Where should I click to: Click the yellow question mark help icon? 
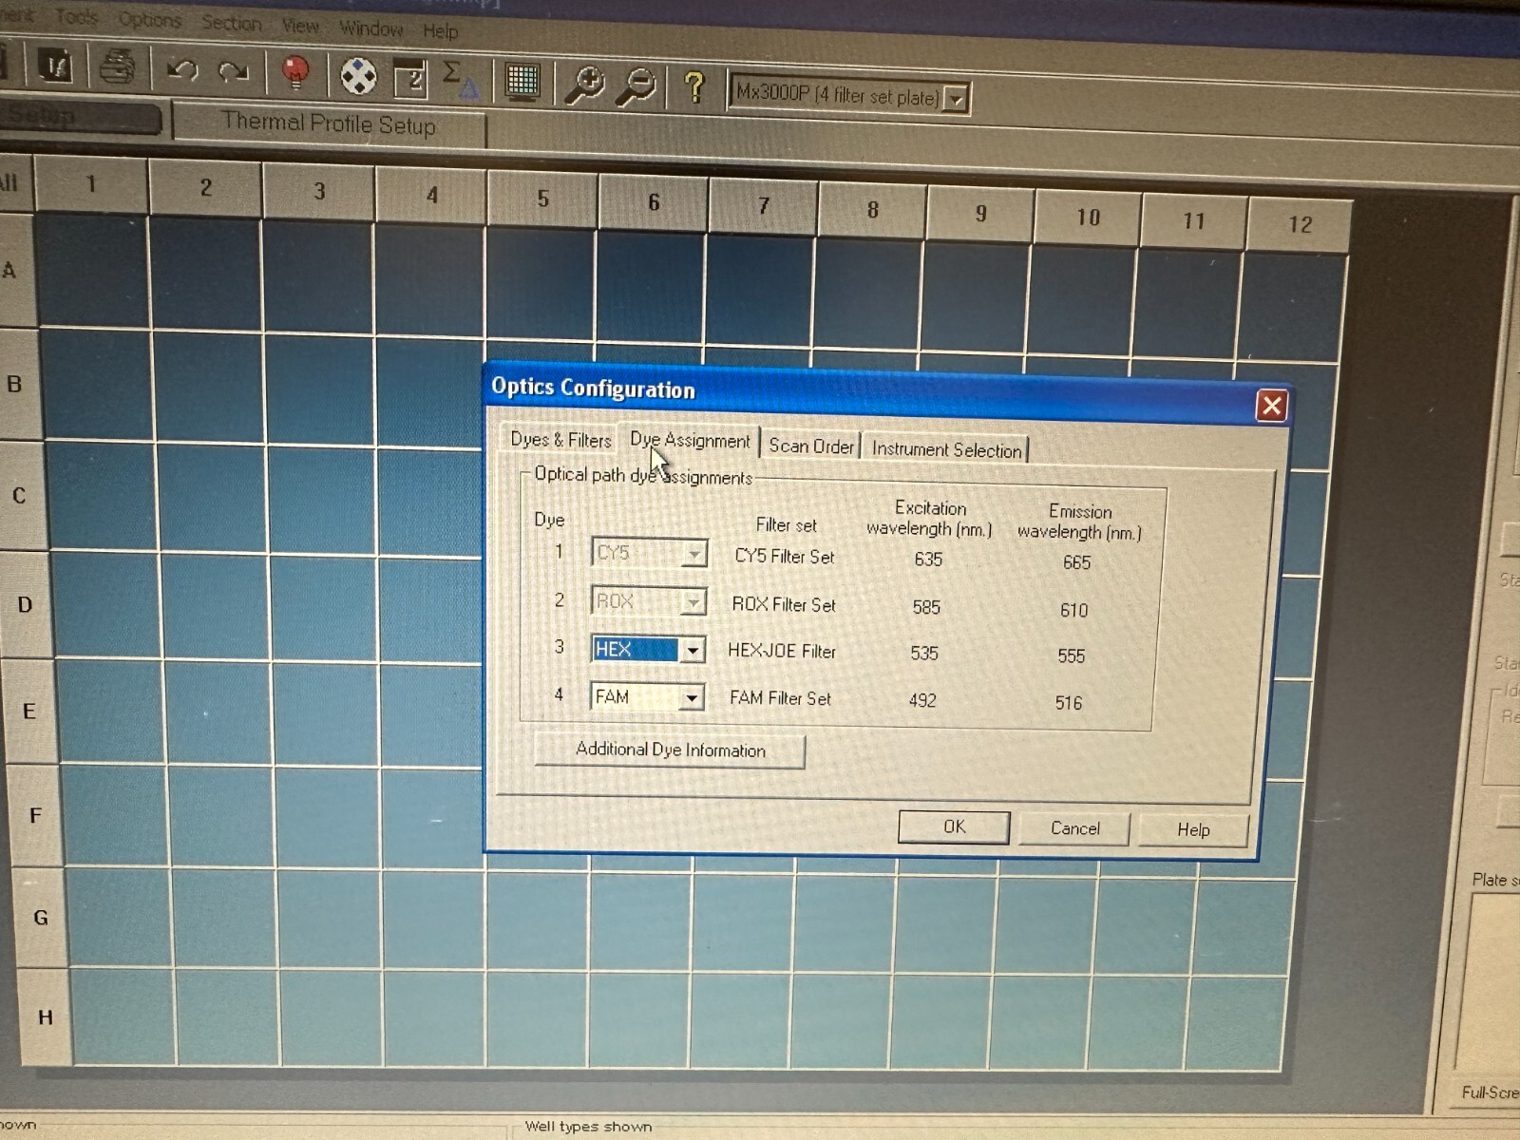pos(694,88)
